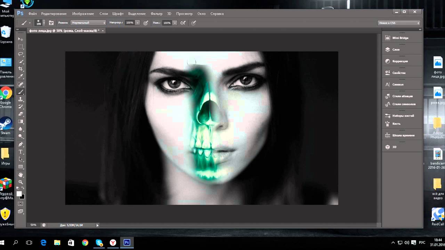The image size is (445, 250).
Task: Open the brush preset picker arrow
Action: 44,23
